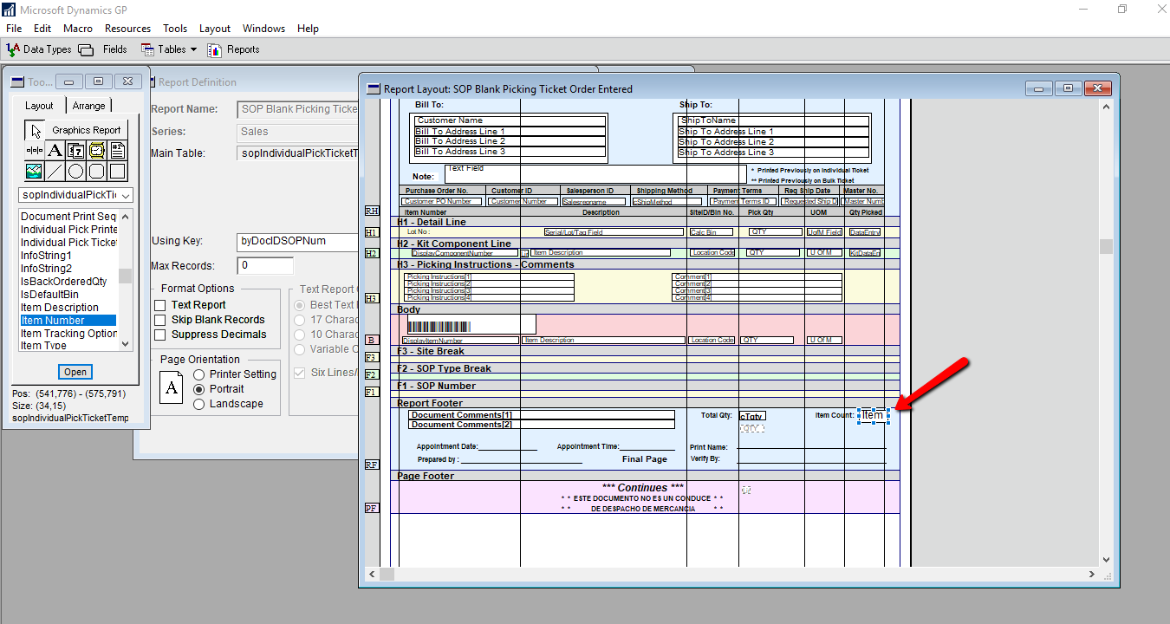This screenshot has height=624, width=1170.
Task: Click the Max Records input field
Action: 265,266
